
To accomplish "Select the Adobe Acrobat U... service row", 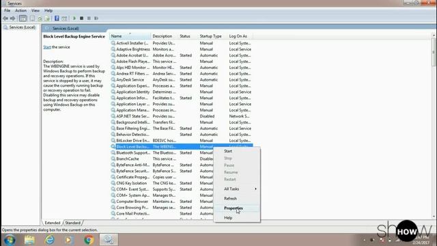I will (181, 55).
